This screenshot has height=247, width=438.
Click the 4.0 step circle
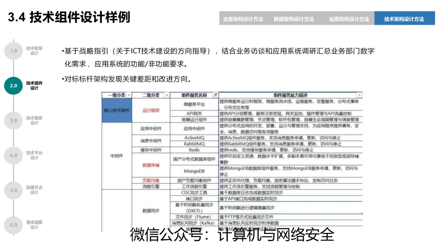[x=13, y=155]
